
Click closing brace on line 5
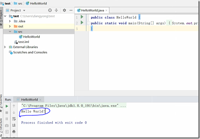click(91, 29)
